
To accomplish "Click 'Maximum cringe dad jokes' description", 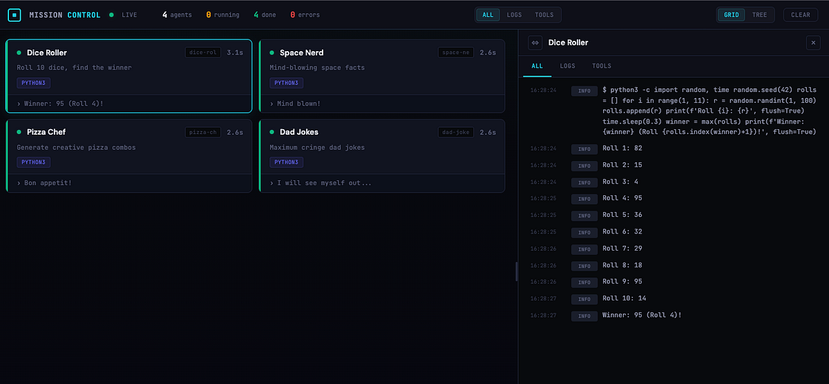I will [317, 147].
